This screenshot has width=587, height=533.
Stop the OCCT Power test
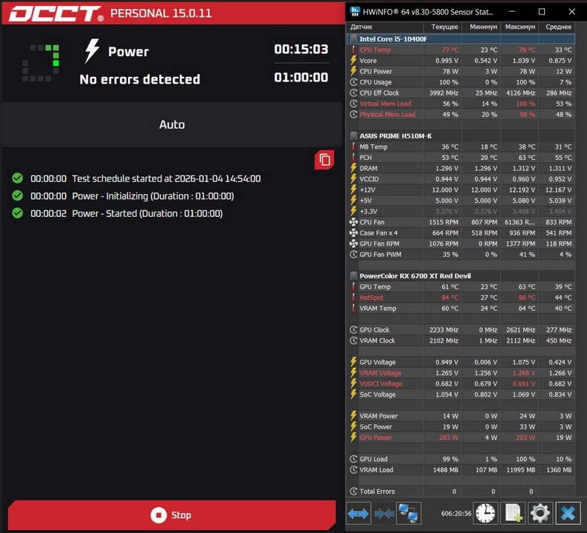(172, 515)
